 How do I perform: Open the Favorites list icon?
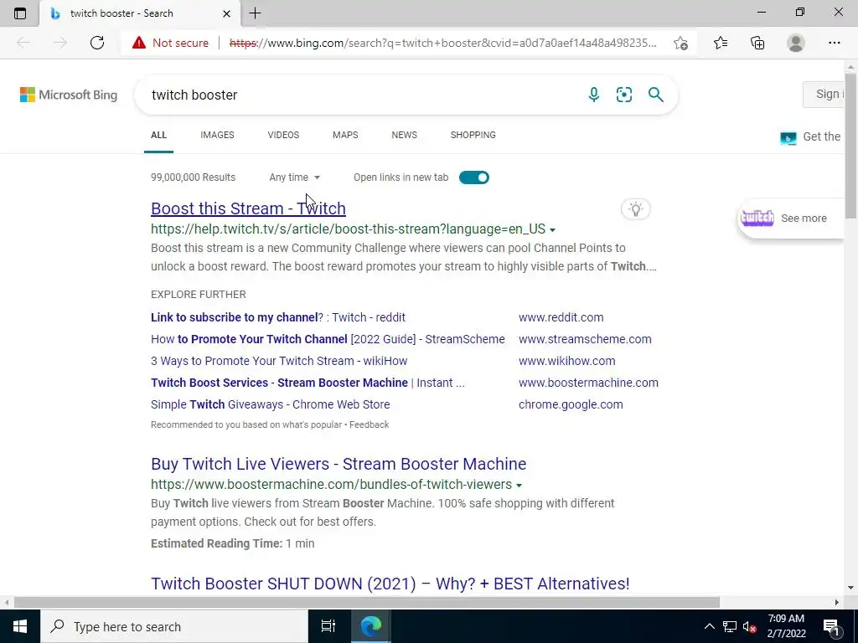pyautogui.click(x=721, y=43)
